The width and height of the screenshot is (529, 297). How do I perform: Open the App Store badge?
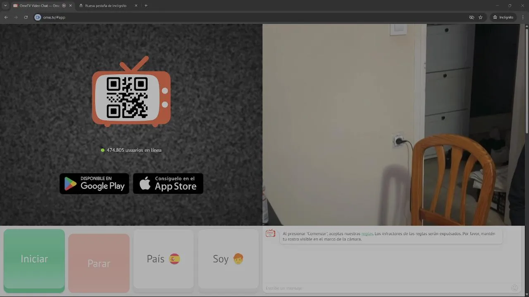pos(168,184)
